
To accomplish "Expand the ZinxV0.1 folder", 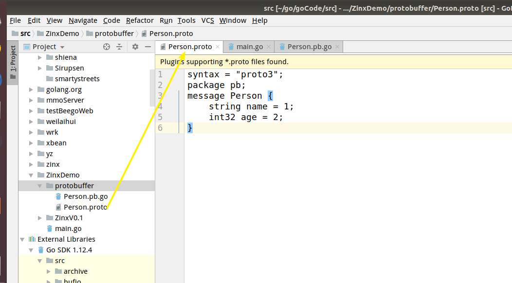I will [40, 218].
